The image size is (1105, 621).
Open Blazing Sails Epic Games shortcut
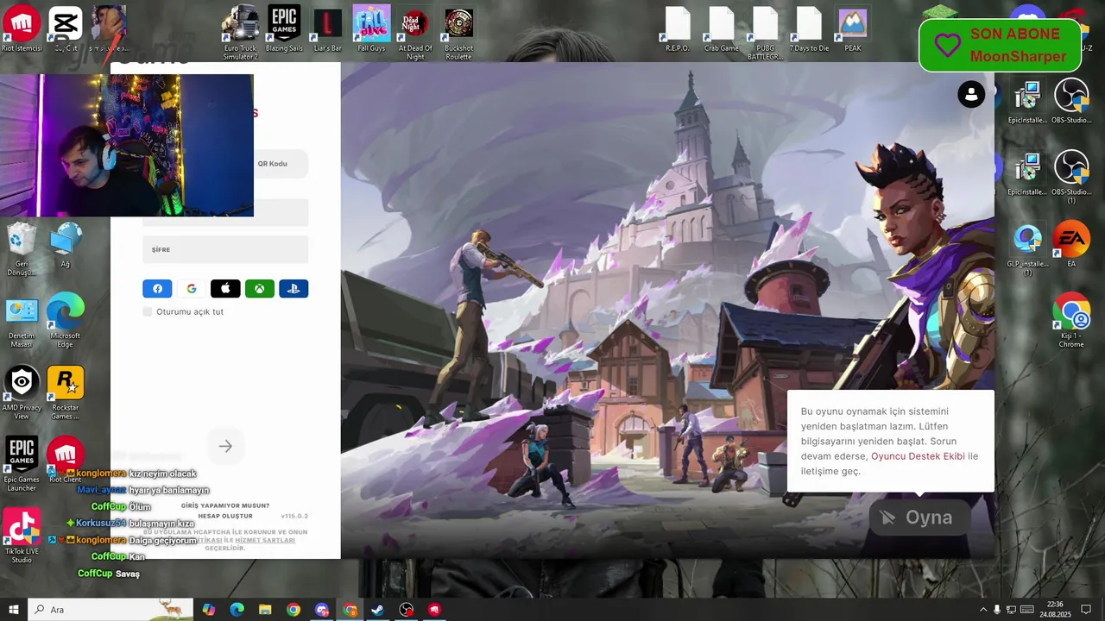pyautogui.click(x=284, y=28)
